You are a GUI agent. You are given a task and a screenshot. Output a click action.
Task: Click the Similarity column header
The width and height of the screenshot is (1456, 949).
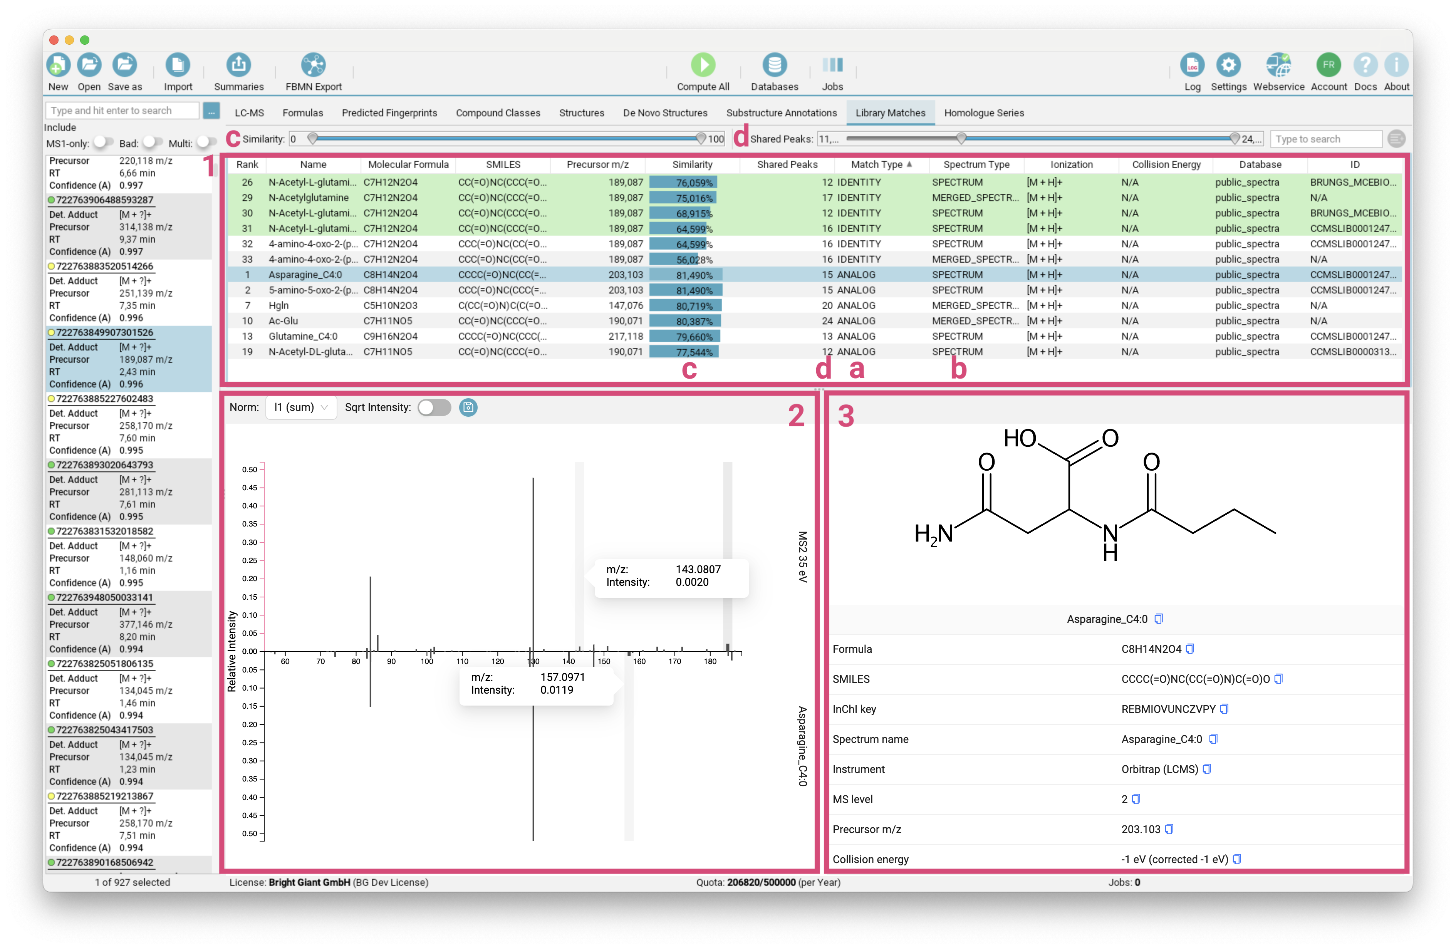[692, 164]
